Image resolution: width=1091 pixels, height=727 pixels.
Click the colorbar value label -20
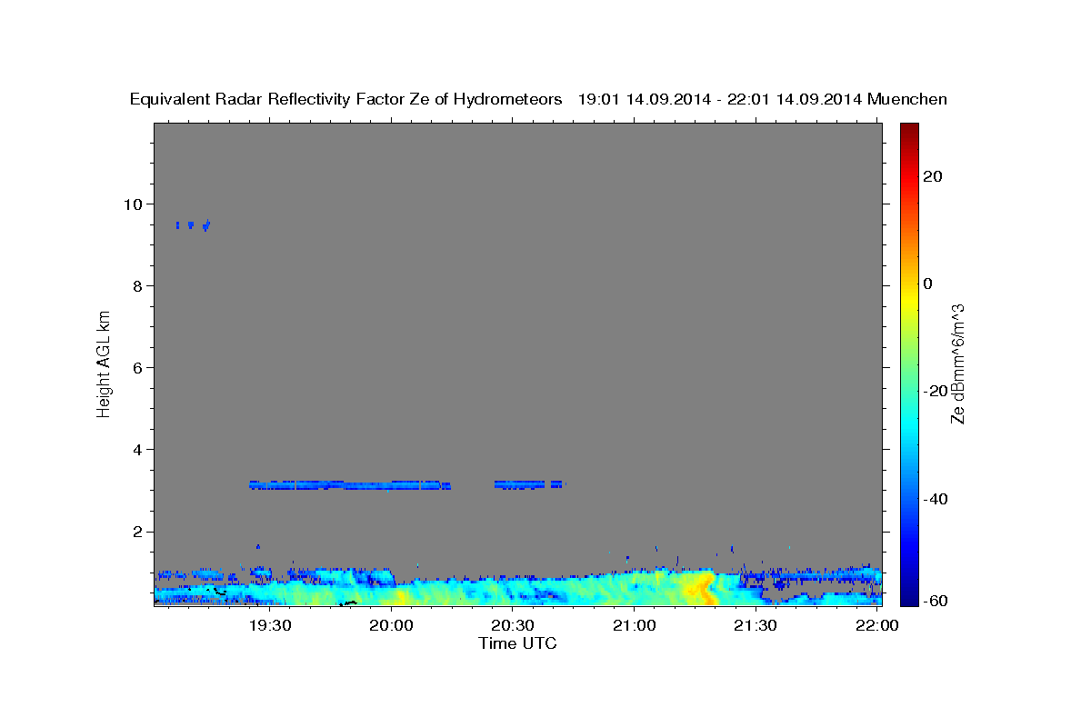(936, 391)
